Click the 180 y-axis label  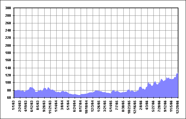[x=8, y=53]
